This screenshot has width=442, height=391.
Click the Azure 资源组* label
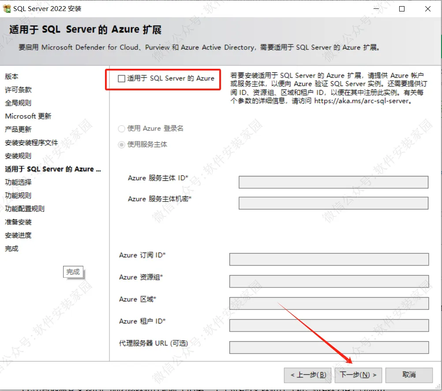coord(141,277)
